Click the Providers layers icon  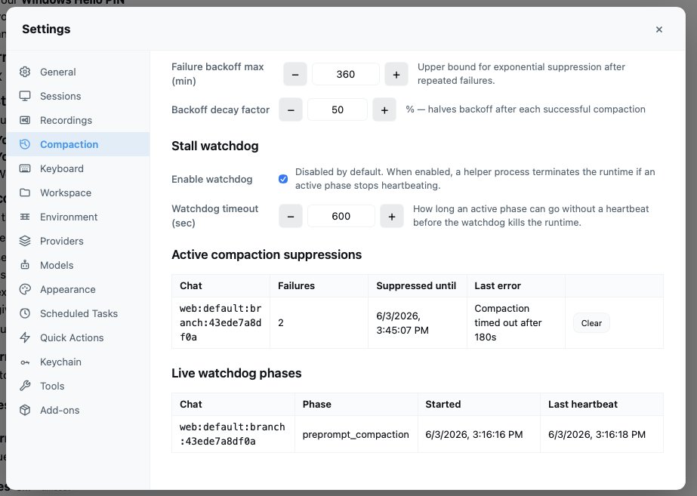point(25,241)
